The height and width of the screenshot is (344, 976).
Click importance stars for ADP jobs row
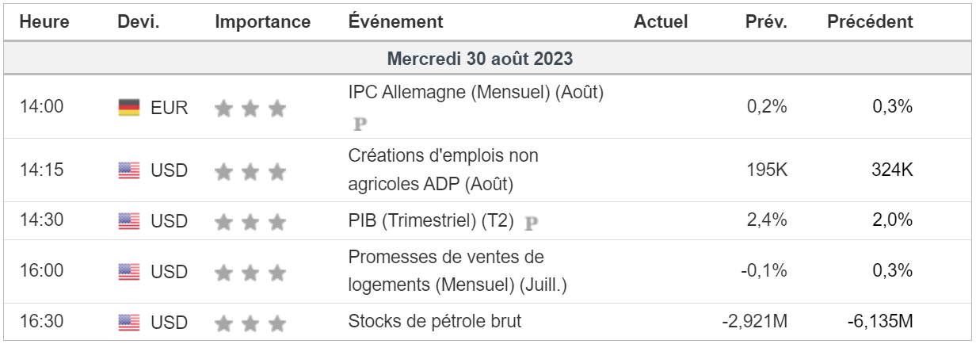coord(250,170)
